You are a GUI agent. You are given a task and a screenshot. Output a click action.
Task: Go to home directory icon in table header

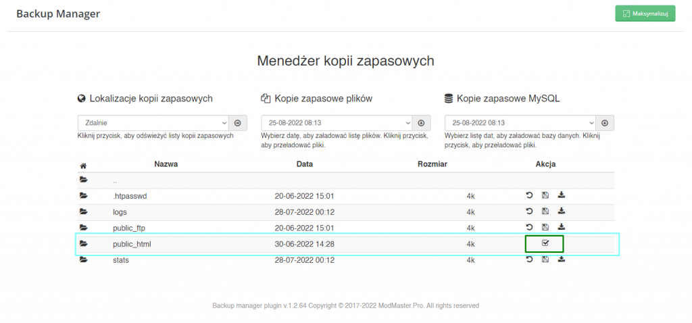83,166
